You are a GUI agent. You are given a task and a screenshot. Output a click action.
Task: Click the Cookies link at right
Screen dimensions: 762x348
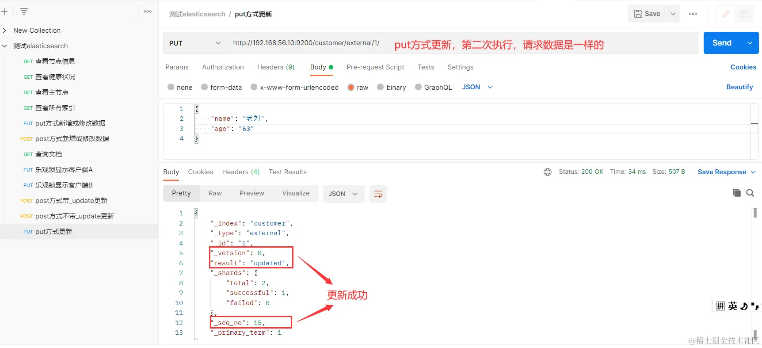point(743,67)
